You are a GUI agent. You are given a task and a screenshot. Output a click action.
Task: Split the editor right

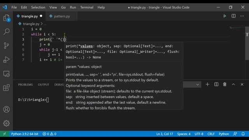pos(233,16)
